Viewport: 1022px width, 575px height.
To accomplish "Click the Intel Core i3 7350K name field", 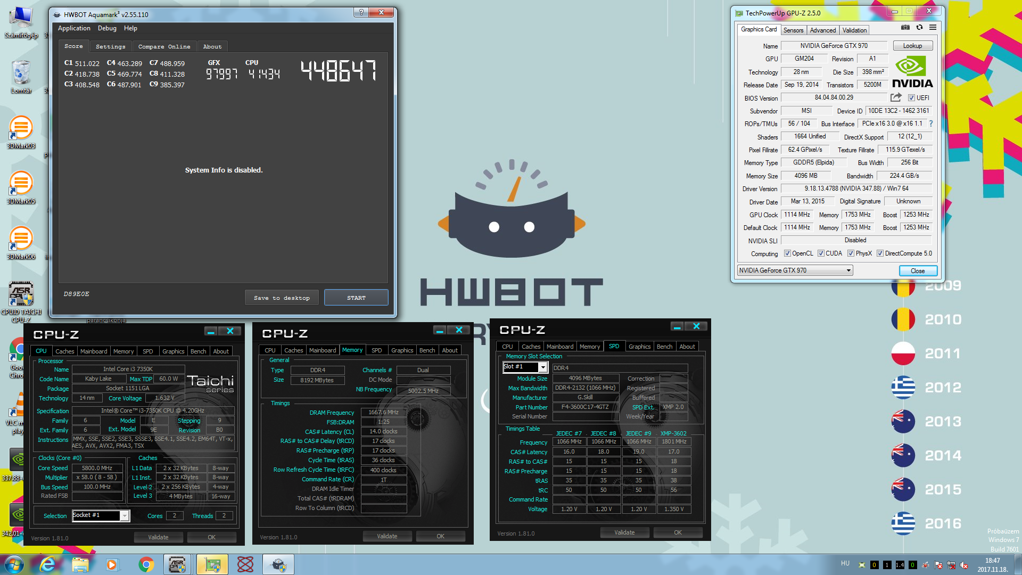I will coord(128,369).
